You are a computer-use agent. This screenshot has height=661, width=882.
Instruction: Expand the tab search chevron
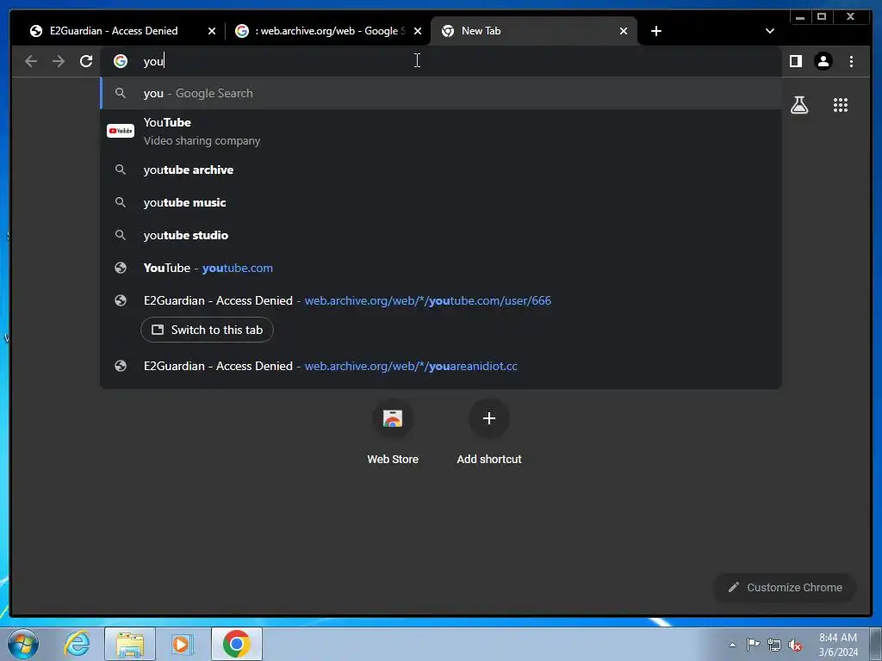[x=769, y=31]
